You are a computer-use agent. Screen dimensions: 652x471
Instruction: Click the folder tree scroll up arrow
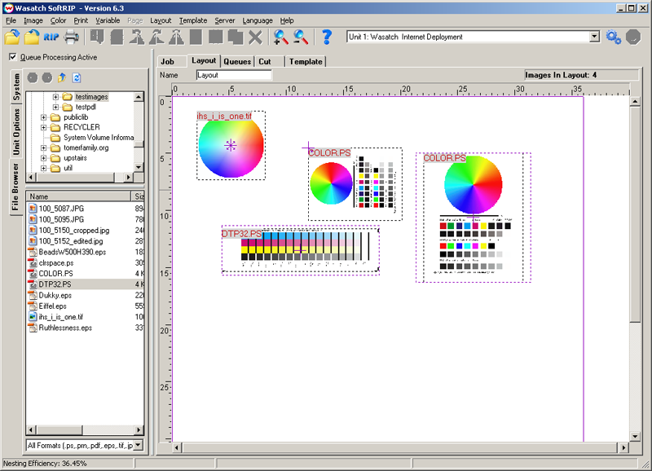139,97
